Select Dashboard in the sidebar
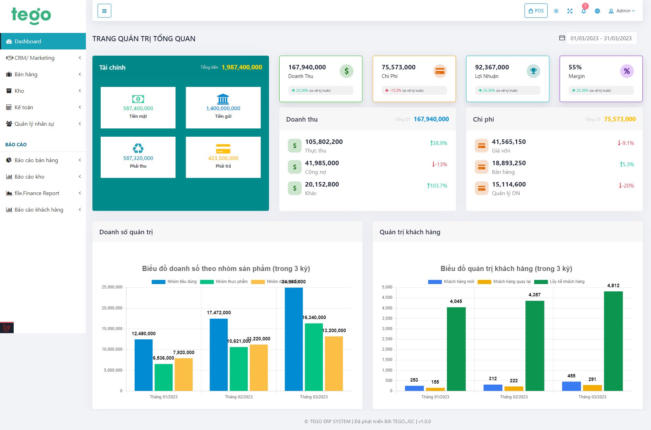This screenshot has width=651, height=430. pos(43,41)
